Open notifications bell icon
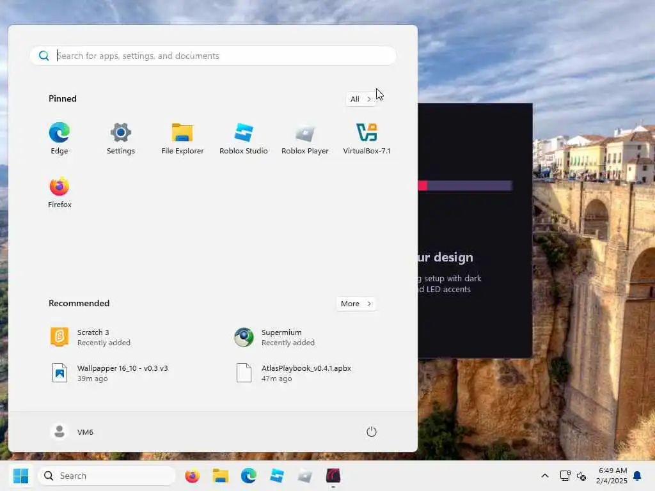Viewport: 655px width, 491px height. pos(638,476)
